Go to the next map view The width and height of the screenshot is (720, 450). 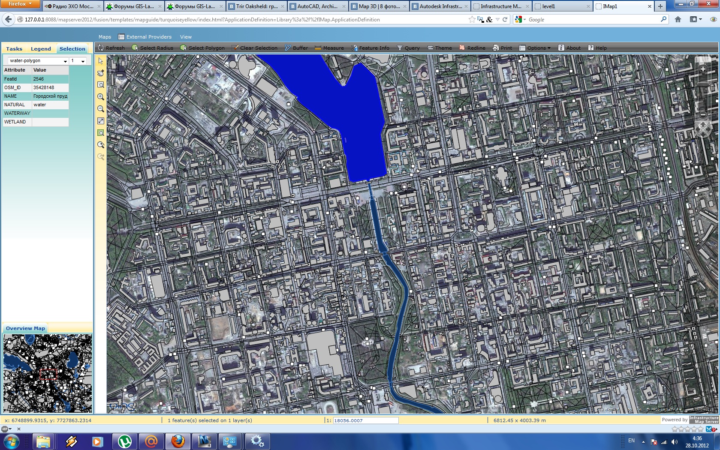click(x=101, y=157)
